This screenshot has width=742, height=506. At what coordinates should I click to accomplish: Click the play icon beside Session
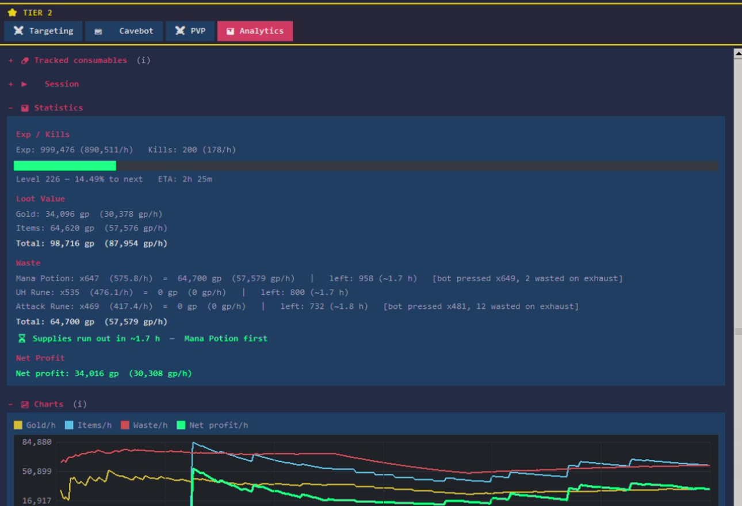pyautogui.click(x=25, y=84)
